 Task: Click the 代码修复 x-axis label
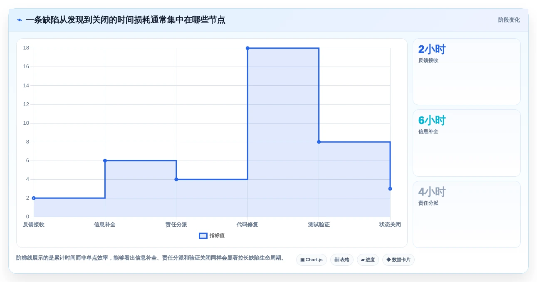pyautogui.click(x=247, y=225)
